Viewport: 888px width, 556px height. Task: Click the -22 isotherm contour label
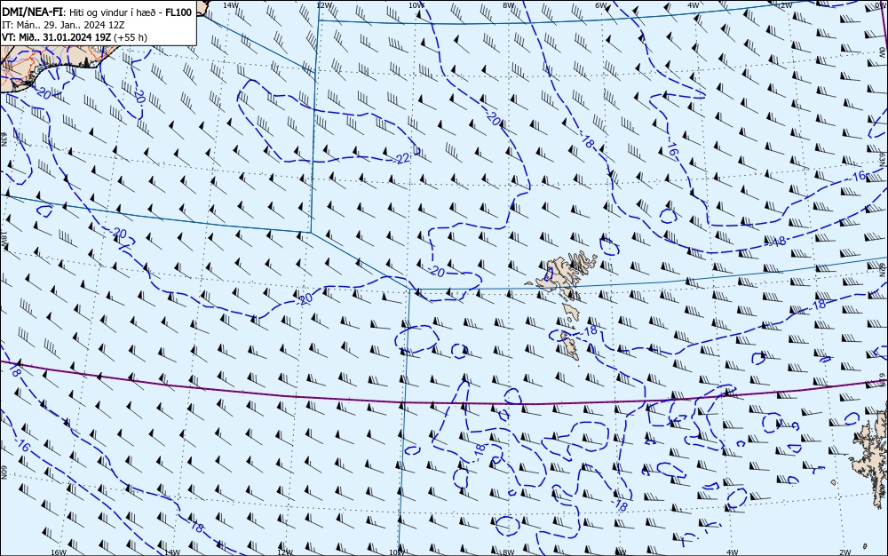click(x=401, y=159)
